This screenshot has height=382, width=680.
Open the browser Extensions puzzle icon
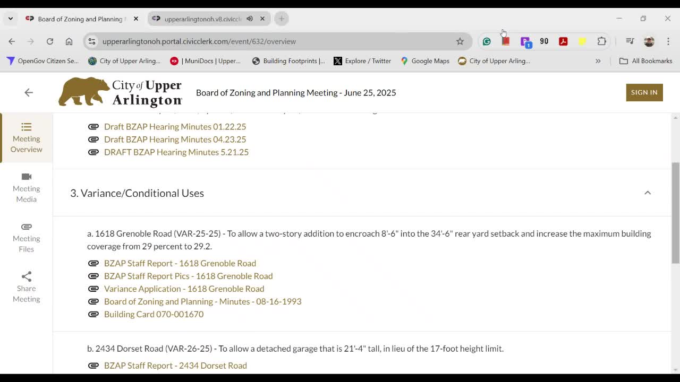pyautogui.click(x=601, y=41)
